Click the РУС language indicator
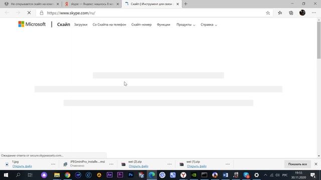Screen dimensions: 321x180 (285, 175)
